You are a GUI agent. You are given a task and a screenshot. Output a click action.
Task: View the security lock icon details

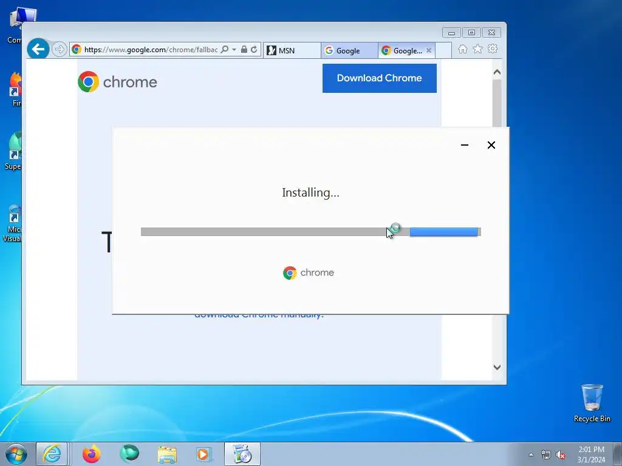click(244, 50)
